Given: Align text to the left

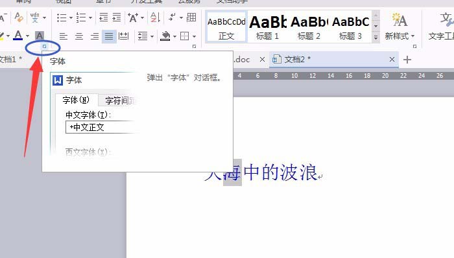Looking at the screenshot, I should pyautogui.click(x=64, y=36).
